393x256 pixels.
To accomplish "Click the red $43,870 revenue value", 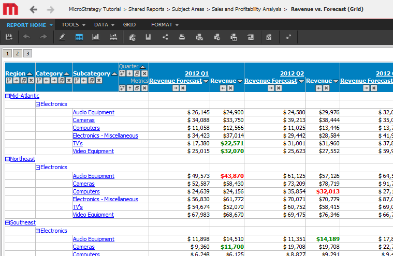I will [x=232, y=176].
